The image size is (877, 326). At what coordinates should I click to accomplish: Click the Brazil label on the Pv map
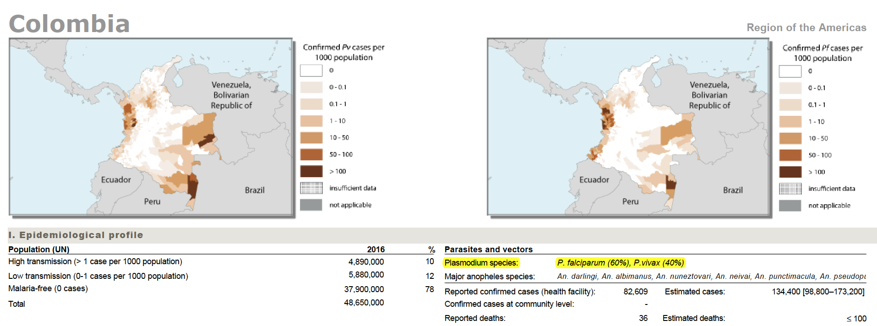click(x=255, y=190)
